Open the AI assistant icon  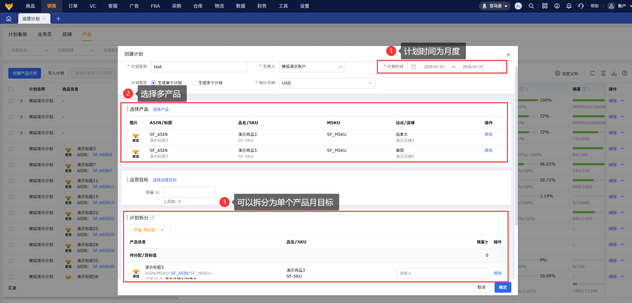pos(518,6)
